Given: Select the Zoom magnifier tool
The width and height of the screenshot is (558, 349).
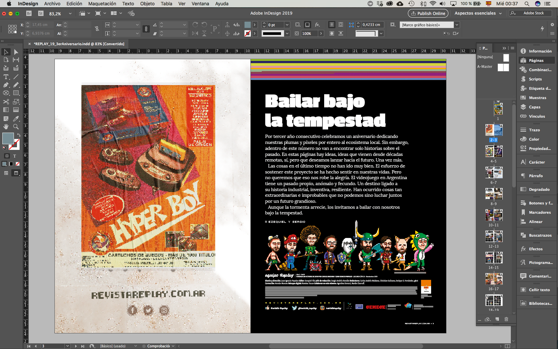Looking at the screenshot, I should pyautogui.click(x=16, y=127).
